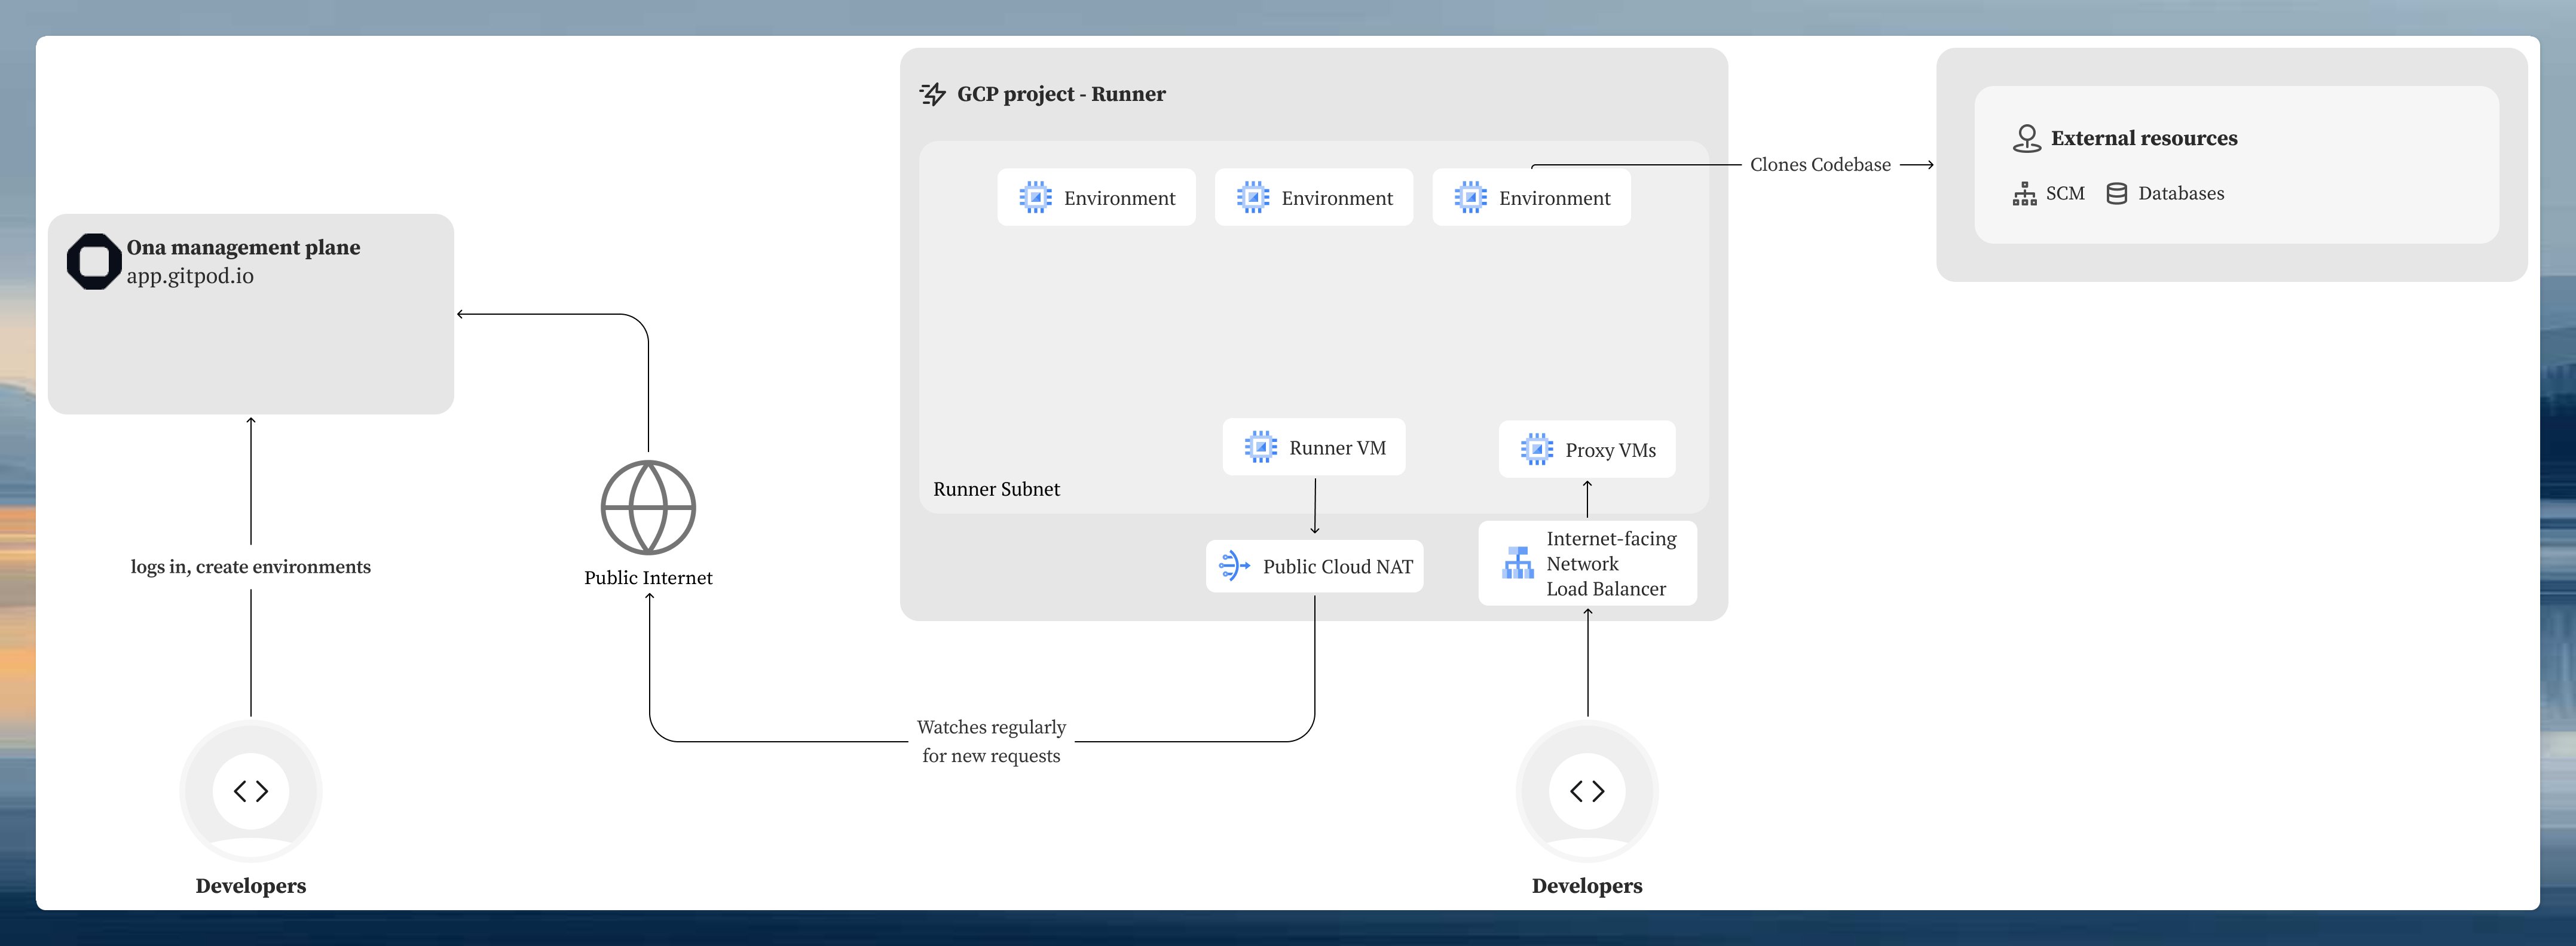
Task: Click the right Environment chip icon
Action: pos(1470,197)
